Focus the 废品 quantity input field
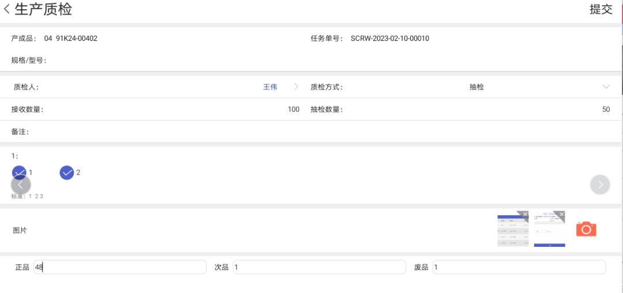Screen dimensions: 623x293 pyautogui.click(x=519, y=267)
